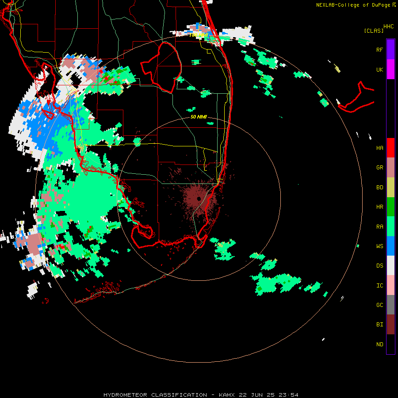Click the 'BI' legend label
The image size is (398, 398).
[x=379, y=325]
